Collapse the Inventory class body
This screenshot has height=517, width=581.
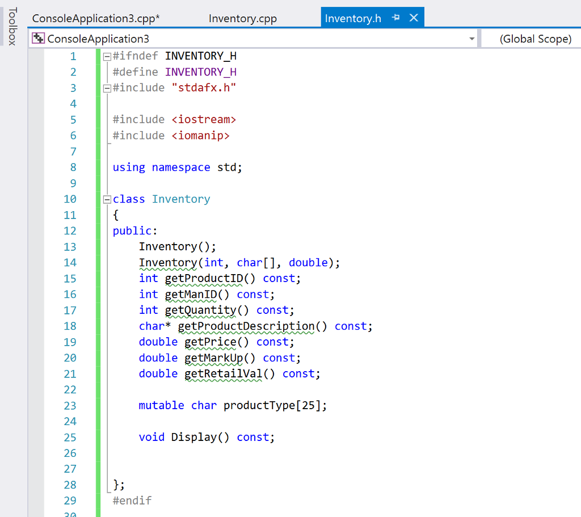pyautogui.click(x=107, y=199)
